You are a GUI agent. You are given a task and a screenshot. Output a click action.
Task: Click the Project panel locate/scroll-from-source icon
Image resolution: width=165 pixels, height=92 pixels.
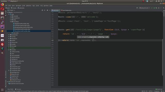(42, 10)
